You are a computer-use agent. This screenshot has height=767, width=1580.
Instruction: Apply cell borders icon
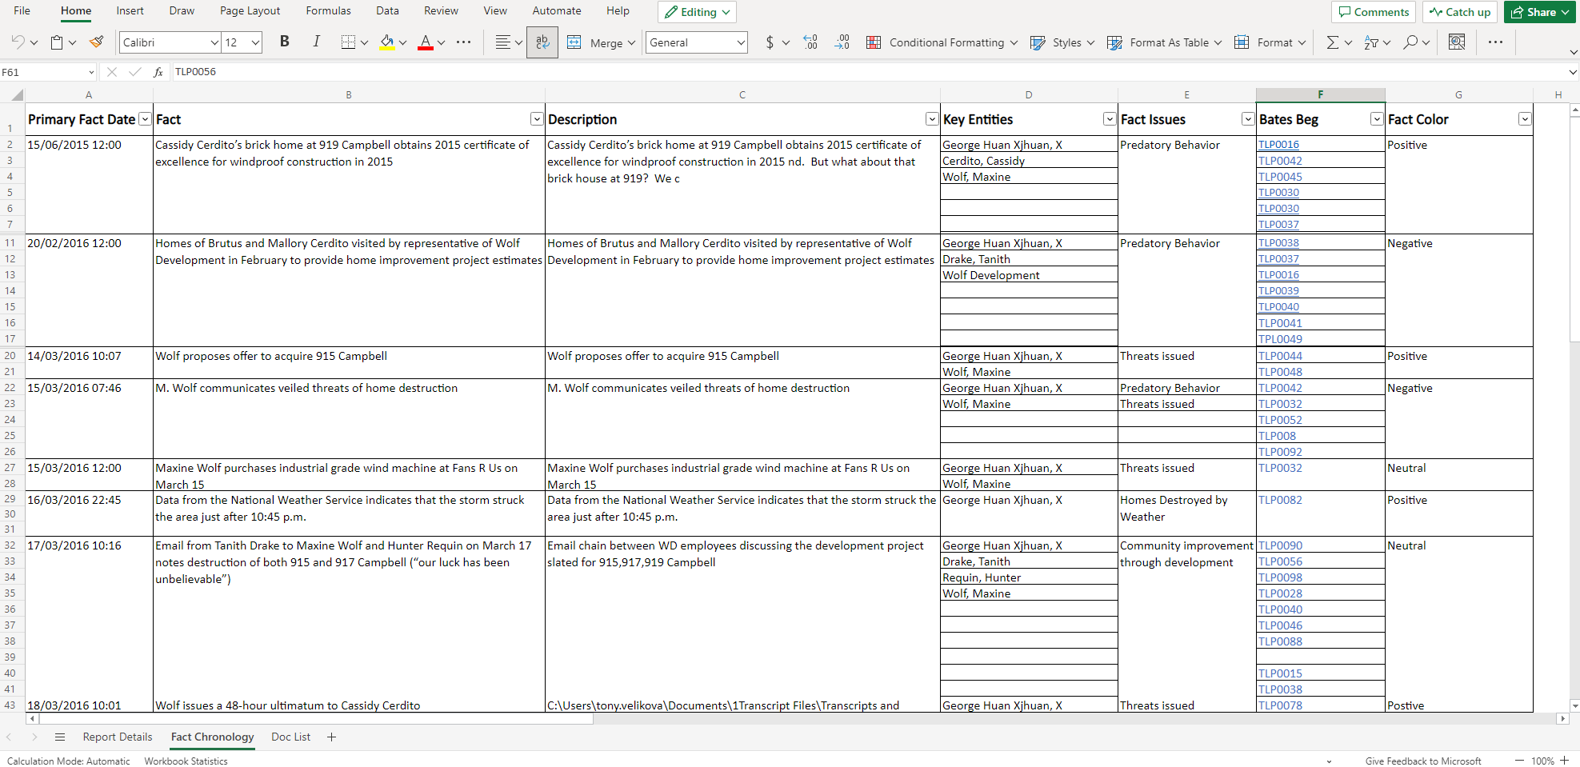pos(348,42)
